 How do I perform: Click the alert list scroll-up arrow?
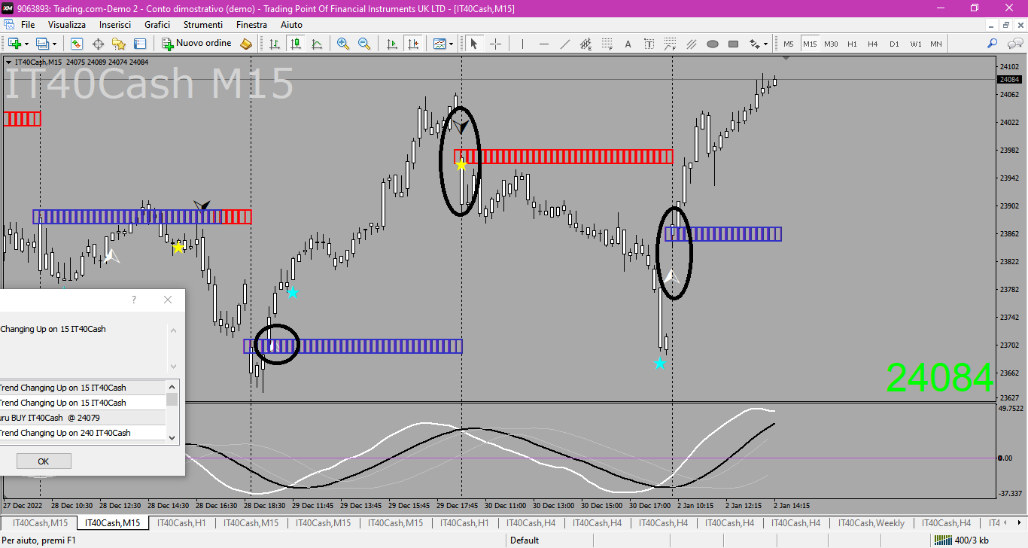point(172,386)
